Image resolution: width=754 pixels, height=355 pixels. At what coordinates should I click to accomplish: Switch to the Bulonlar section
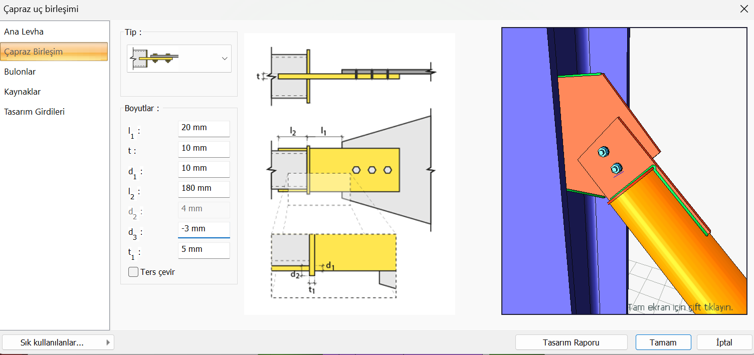pyautogui.click(x=20, y=72)
